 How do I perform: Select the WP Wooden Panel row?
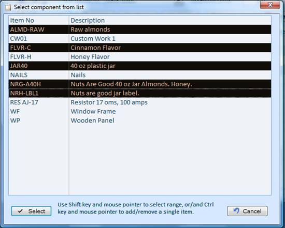click(140, 120)
